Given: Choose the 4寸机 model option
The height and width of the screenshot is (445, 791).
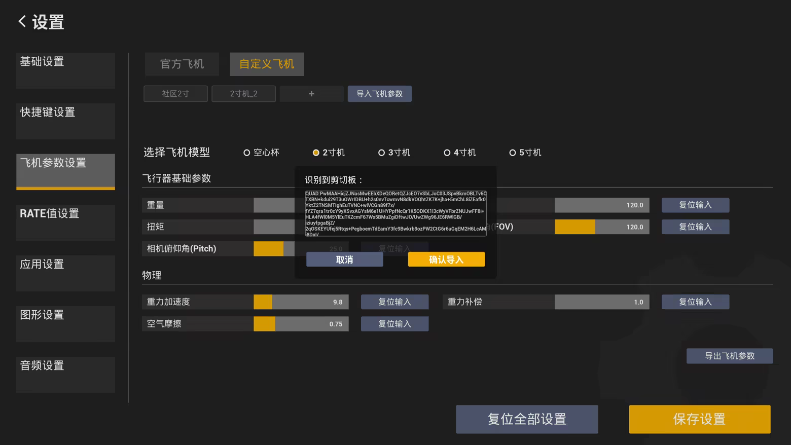Looking at the screenshot, I should click(x=447, y=153).
